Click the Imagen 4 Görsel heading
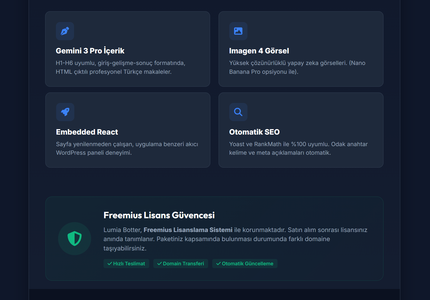This screenshot has width=430, height=300. [259, 51]
